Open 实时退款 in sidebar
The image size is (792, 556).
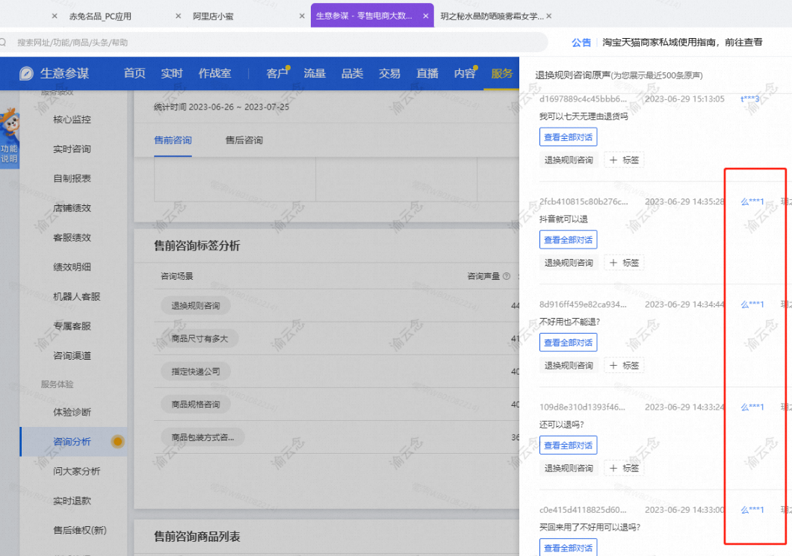(72, 501)
